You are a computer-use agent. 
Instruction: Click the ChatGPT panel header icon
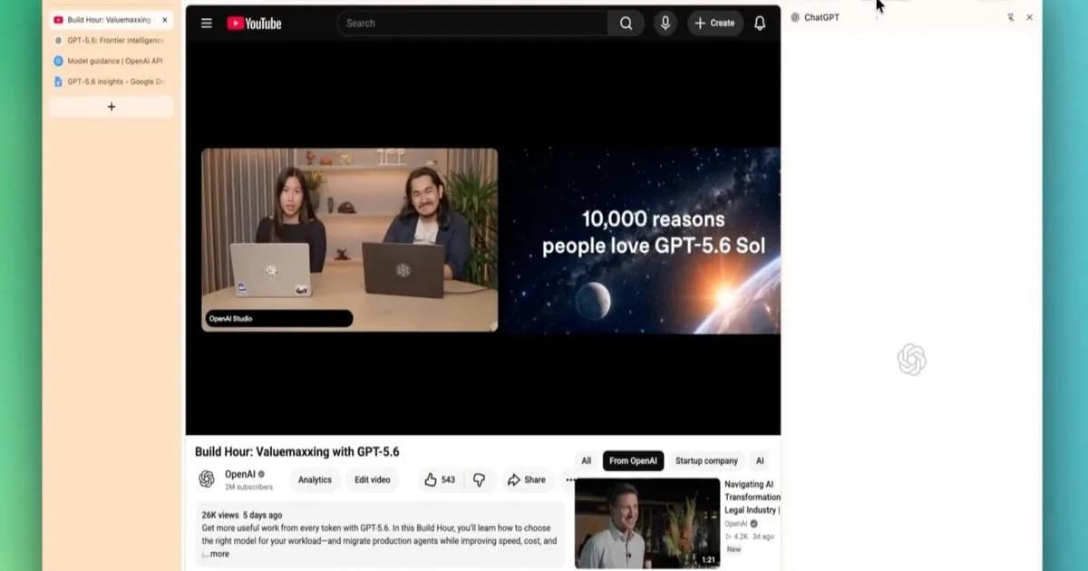[x=795, y=17]
